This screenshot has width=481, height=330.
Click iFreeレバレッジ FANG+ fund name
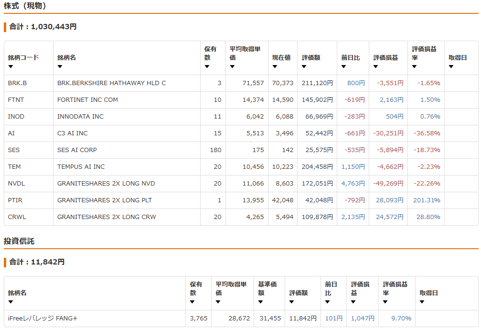(x=43, y=319)
